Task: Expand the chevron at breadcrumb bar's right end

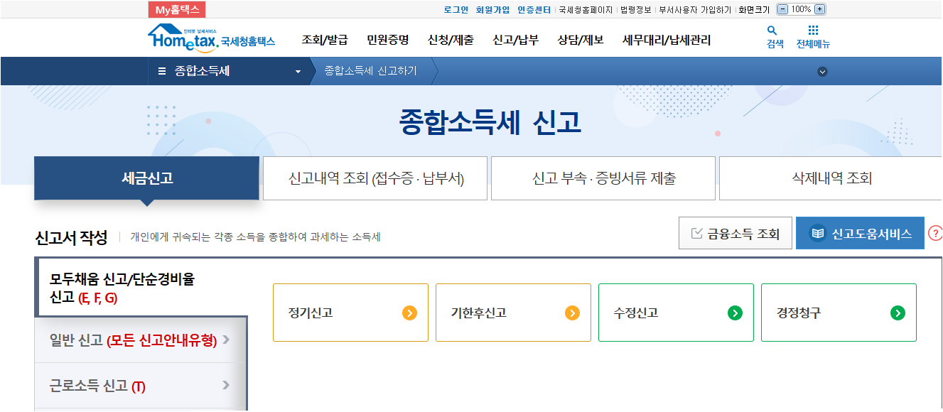Action: tap(822, 71)
